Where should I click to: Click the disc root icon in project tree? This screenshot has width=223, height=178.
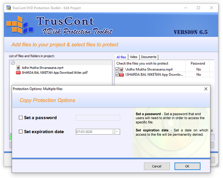click(x=13, y=63)
